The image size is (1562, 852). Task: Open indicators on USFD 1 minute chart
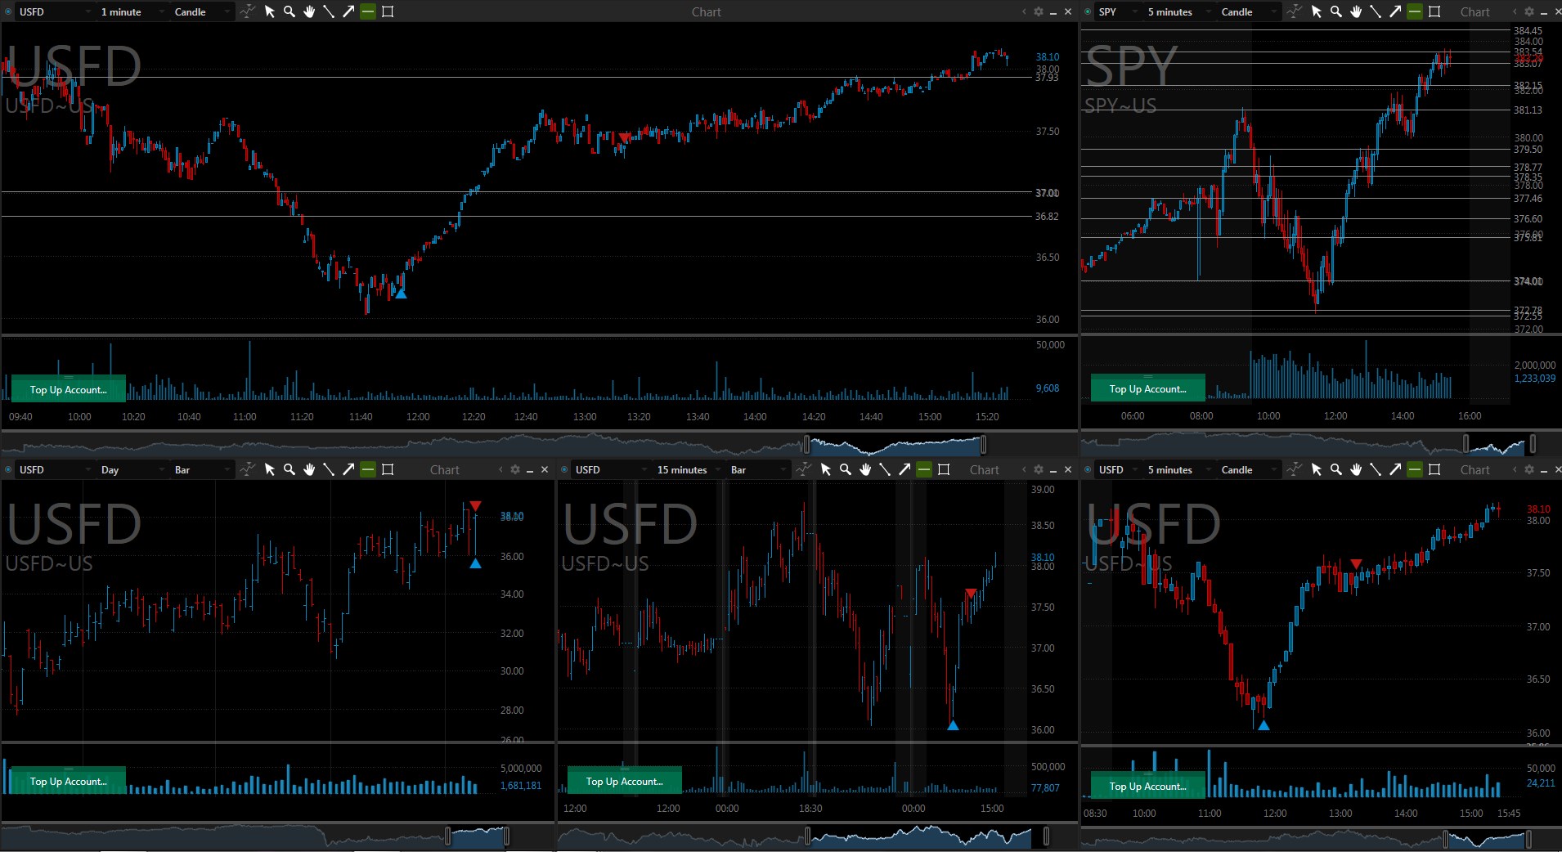247,11
